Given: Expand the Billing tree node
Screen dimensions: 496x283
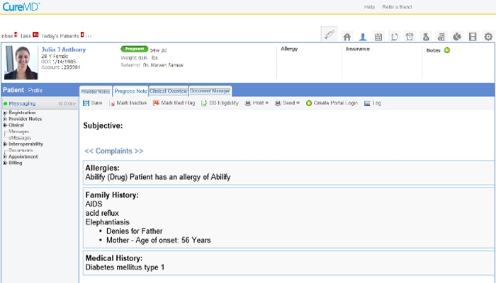Looking at the screenshot, I should click(x=5, y=163).
